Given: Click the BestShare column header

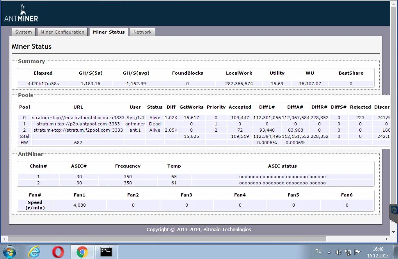Looking at the screenshot, I should point(351,73).
